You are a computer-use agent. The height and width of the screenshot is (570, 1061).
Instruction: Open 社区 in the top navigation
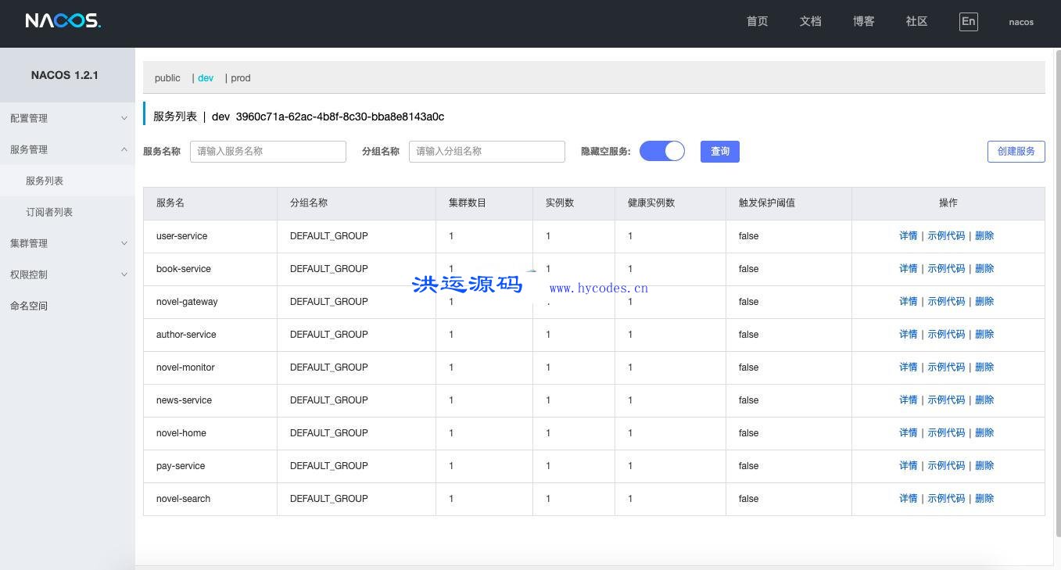(x=916, y=21)
